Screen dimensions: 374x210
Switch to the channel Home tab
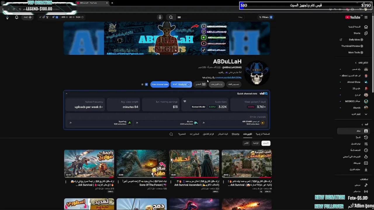(263, 134)
